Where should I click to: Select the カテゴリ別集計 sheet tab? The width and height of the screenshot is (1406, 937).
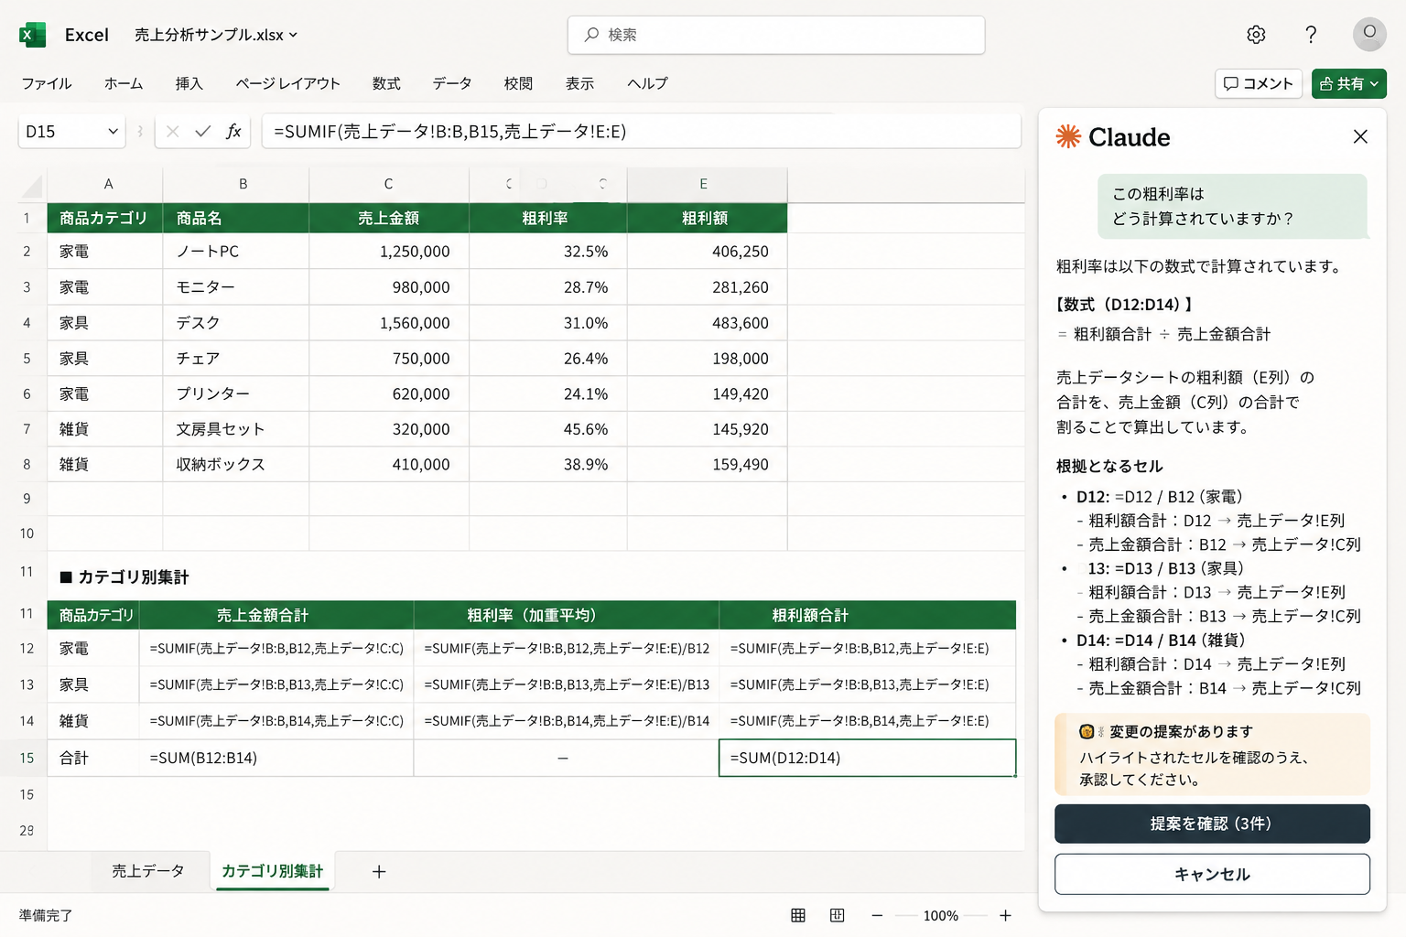click(x=272, y=871)
